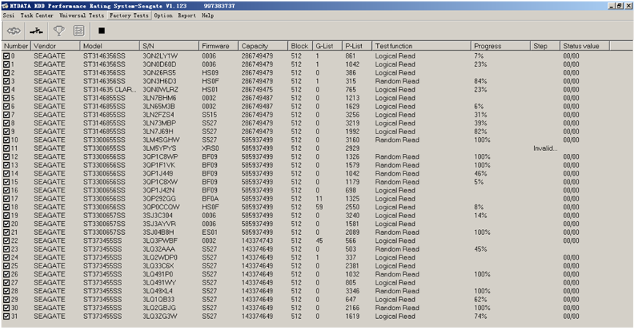Click progress 62% in row 29
Screen dimensions: 635x329
pyautogui.click(x=480, y=300)
